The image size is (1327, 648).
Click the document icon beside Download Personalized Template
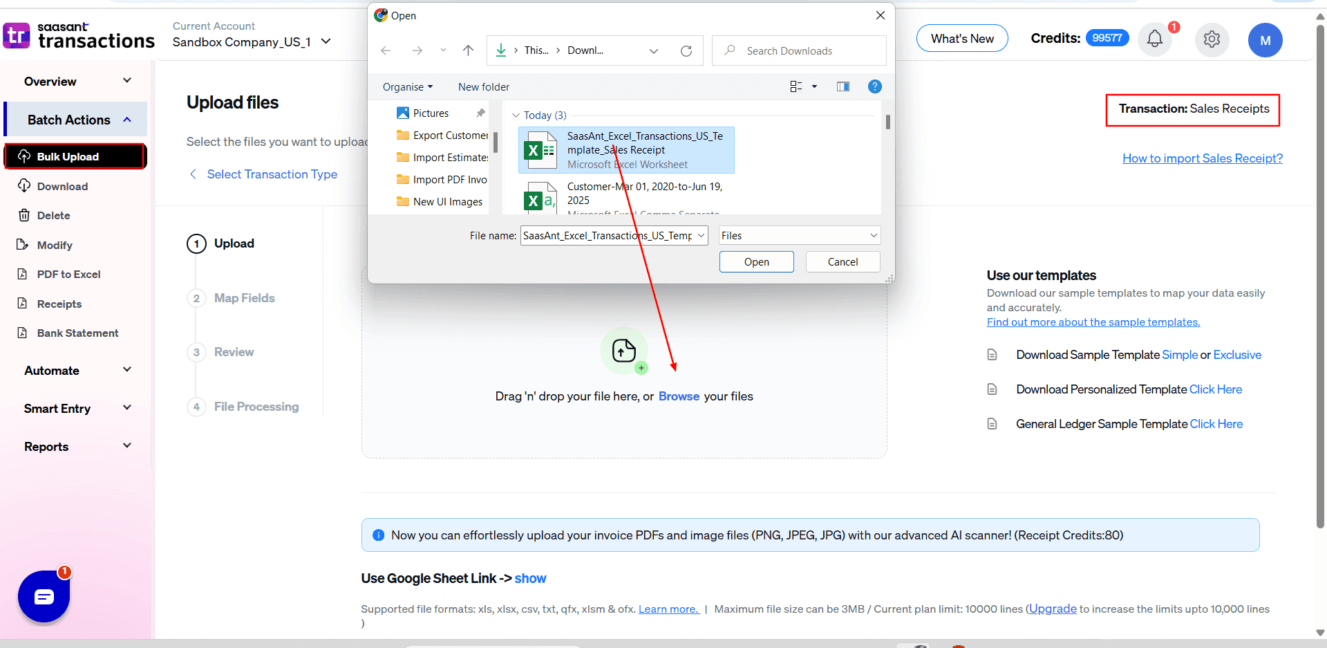point(992,389)
